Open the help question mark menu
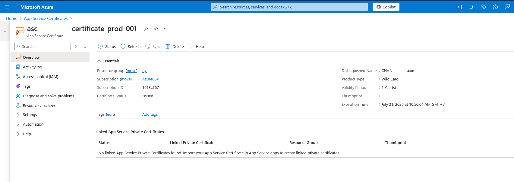The width and height of the screenshot is (514, 182). pyautogui.click(x=495, y=7)
